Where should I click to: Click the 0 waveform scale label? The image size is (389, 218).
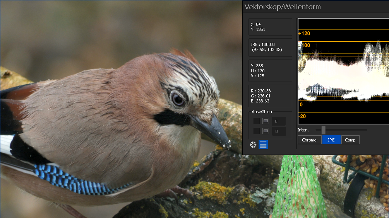(x=301, y=104)
